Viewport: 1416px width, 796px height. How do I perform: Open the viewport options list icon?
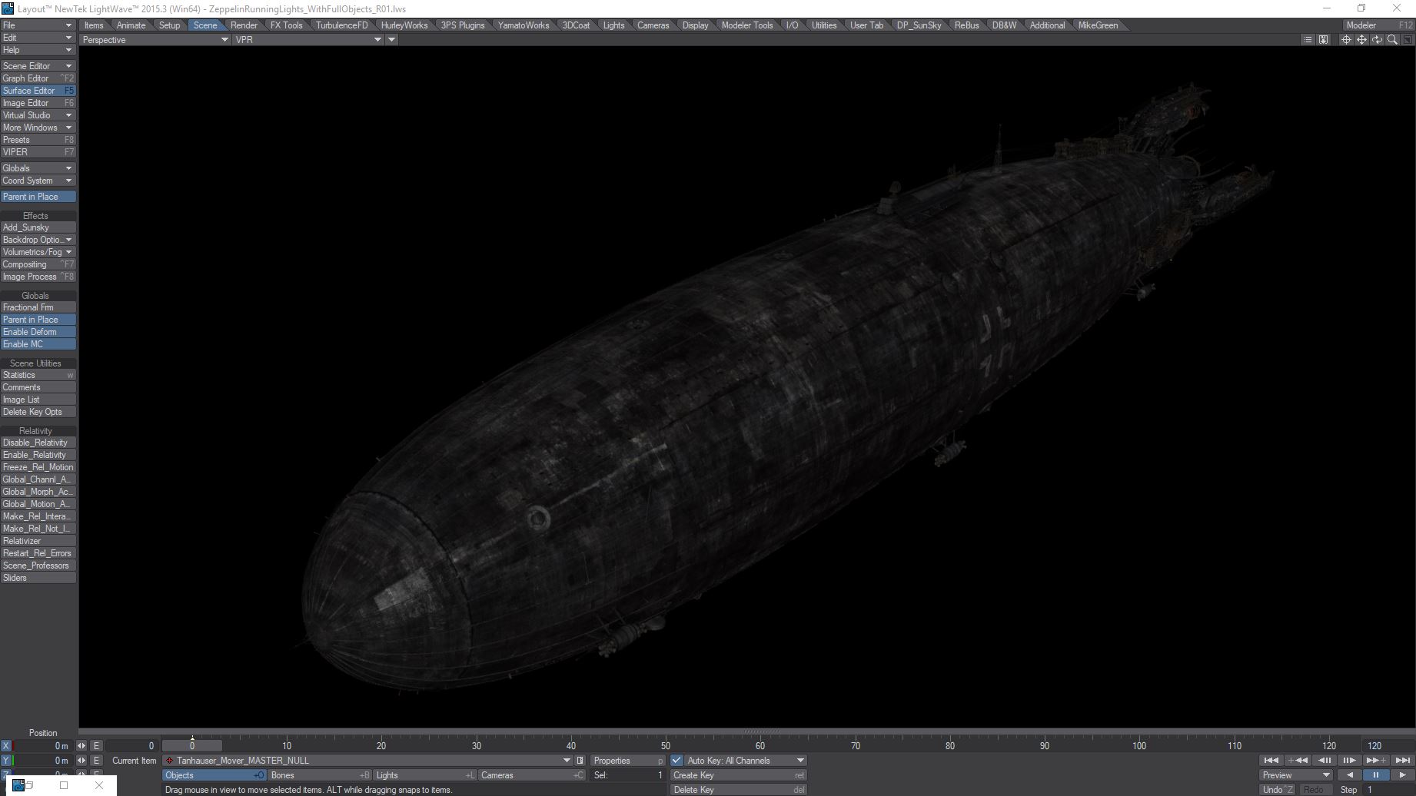pos(1308,40)
